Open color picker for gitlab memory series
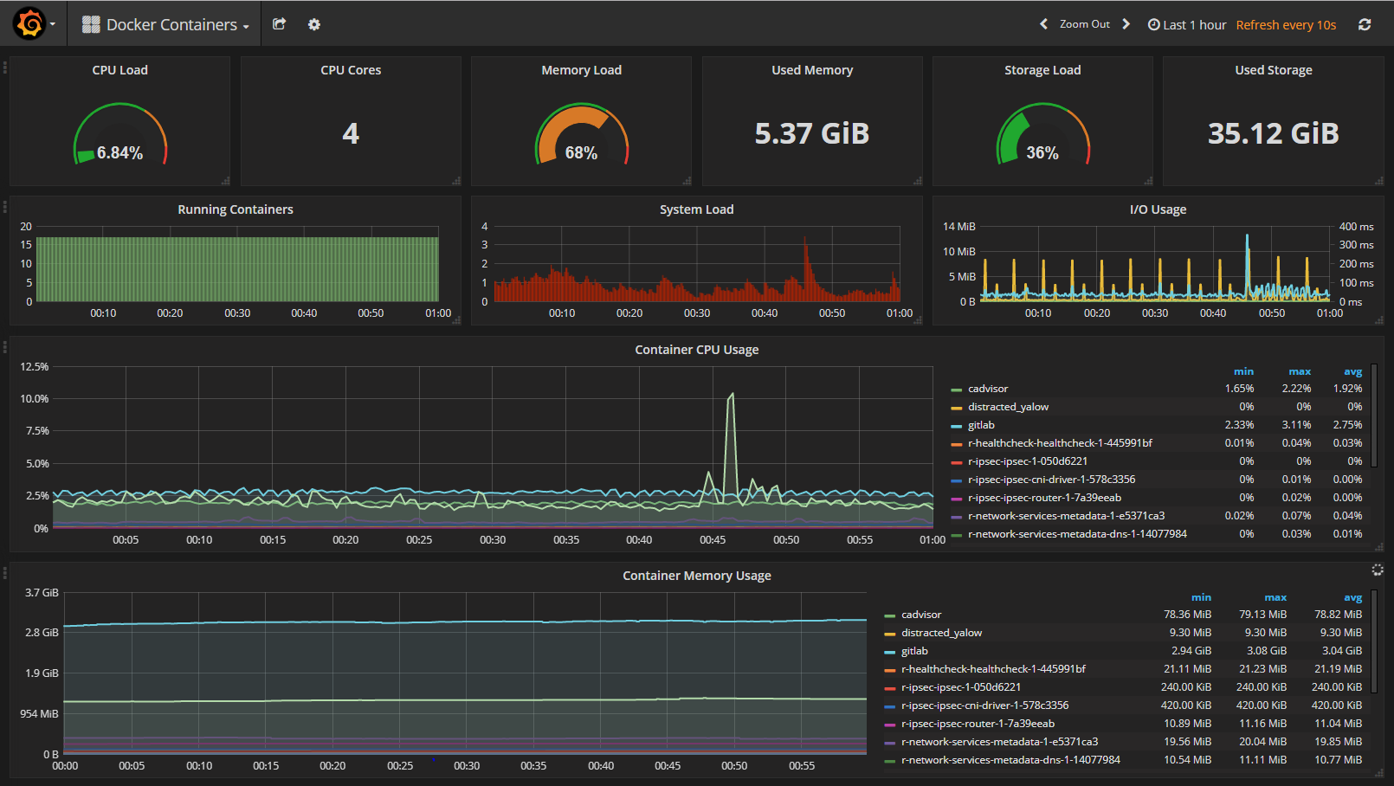Screen dimensions: 1394x786 (889, 652)
